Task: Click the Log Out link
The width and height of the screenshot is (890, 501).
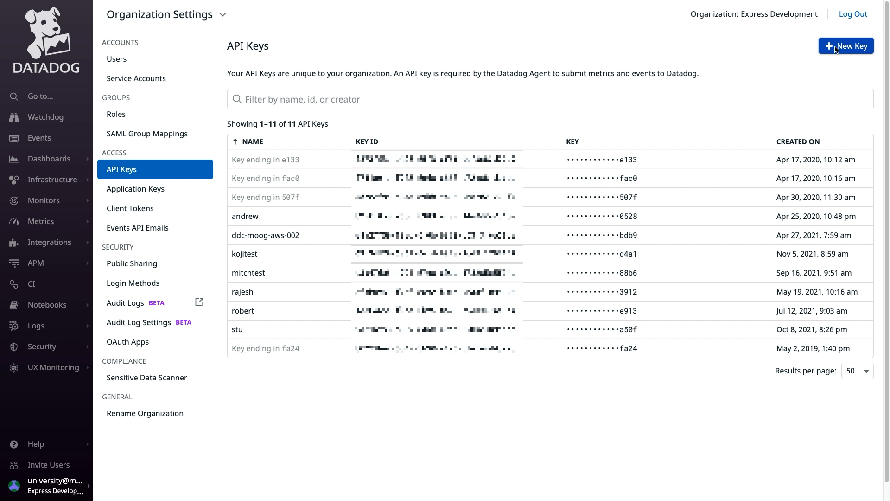Action: (853, 14)
